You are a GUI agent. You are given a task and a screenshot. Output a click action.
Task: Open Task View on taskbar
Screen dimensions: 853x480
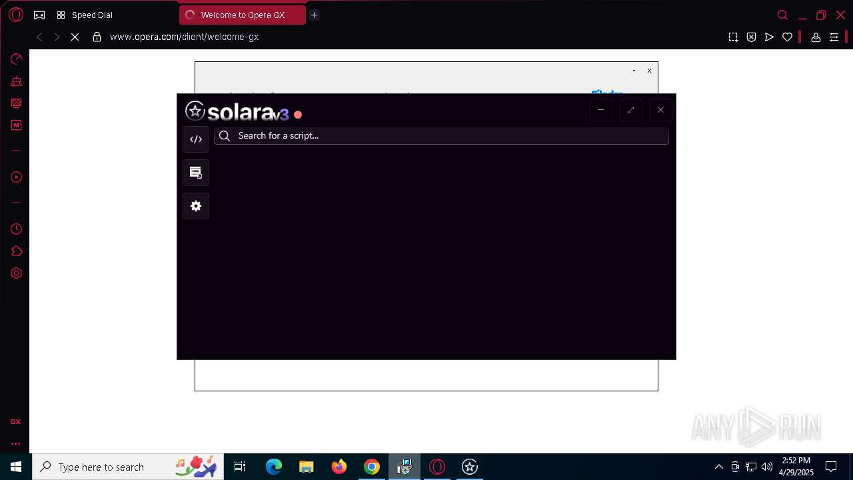(x=240, y=467)
